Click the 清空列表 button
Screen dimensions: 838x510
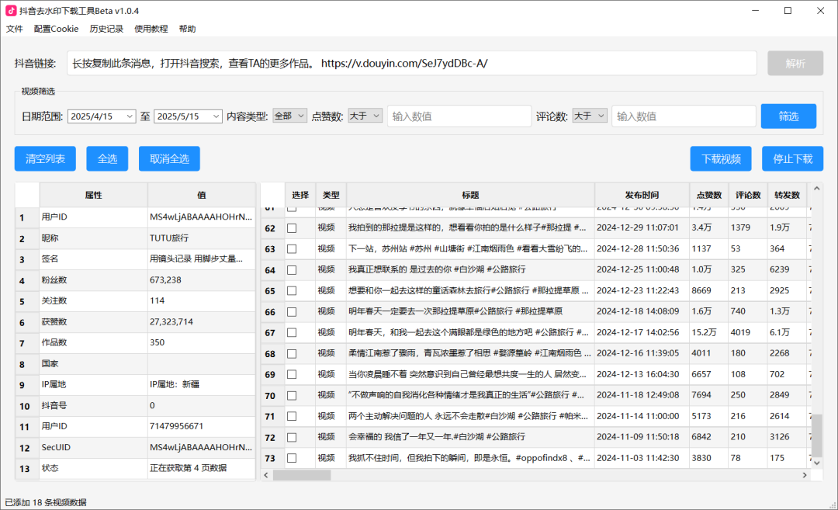click(x=46, y=159)
